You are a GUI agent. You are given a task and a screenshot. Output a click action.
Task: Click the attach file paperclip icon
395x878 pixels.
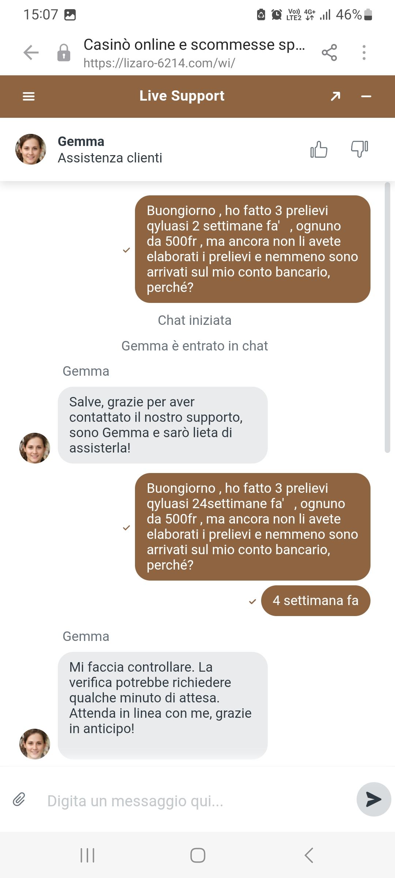click(19, 799)
